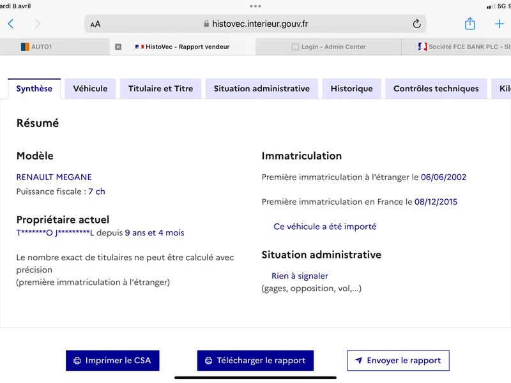Close the HistoVec tab with the X icon
The width and height of the screenshot is (511, 383).
click(x=118, y=47)
